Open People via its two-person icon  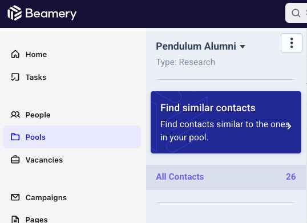pos(15,115)
